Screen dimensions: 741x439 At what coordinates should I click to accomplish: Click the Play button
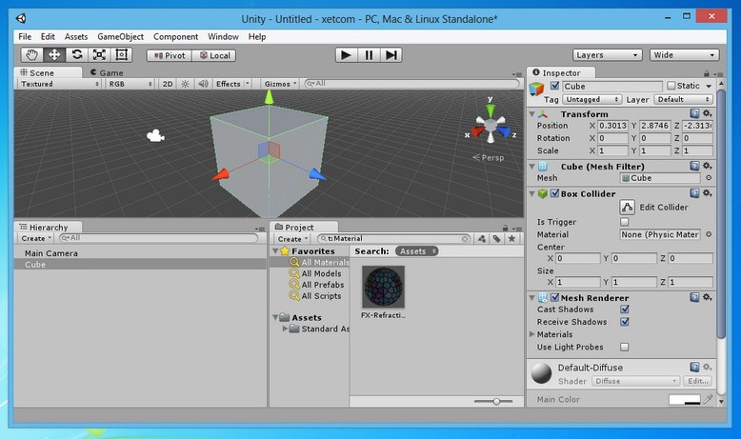346,55
